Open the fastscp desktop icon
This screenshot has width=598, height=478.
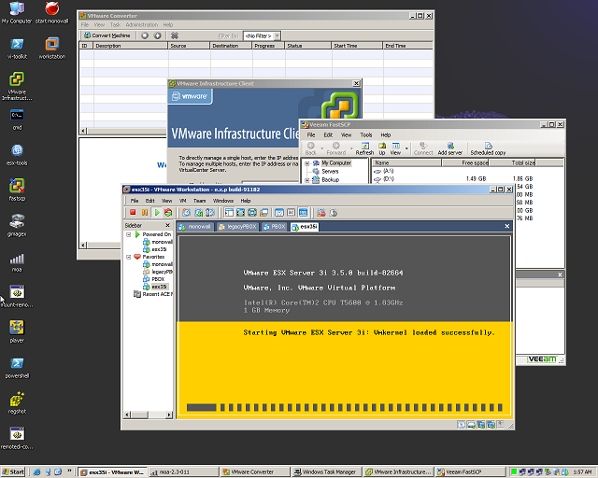point(17,190)
